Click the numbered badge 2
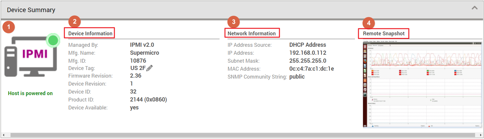 click(x=75, y=22)
